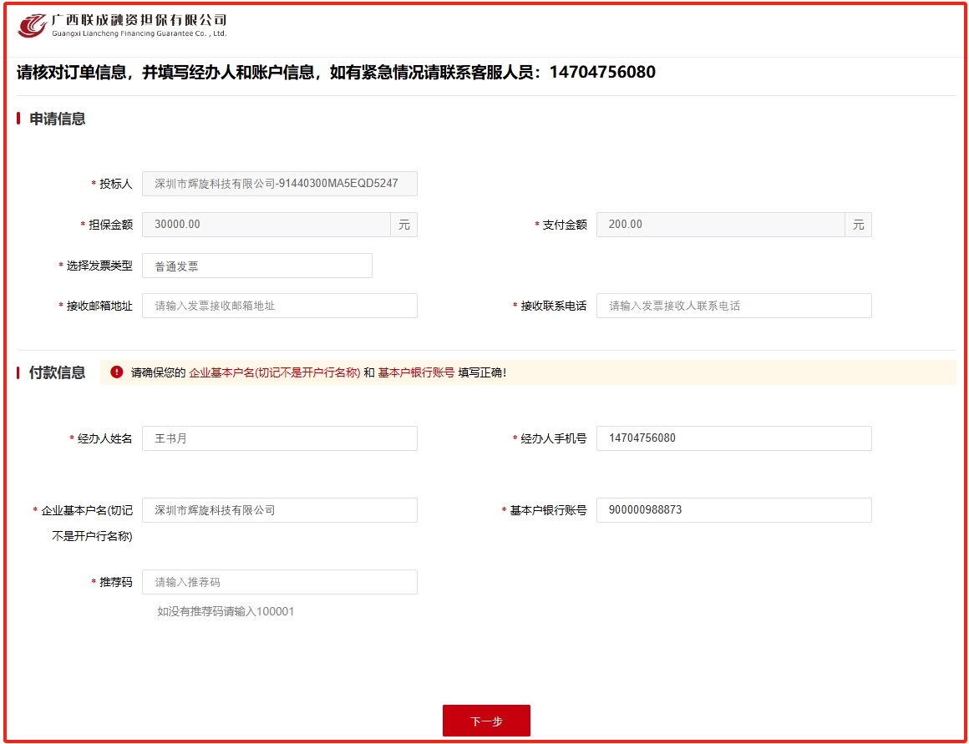
Task: Click the red text 基本户银行账号 in the warning
Action: [x=416, y=372]
